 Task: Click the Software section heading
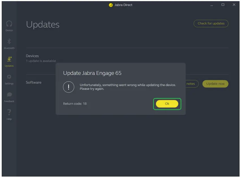point(34,82)
